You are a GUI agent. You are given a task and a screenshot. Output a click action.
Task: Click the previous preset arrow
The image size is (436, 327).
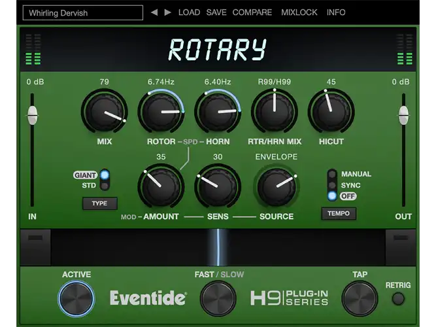coord(154,12)
